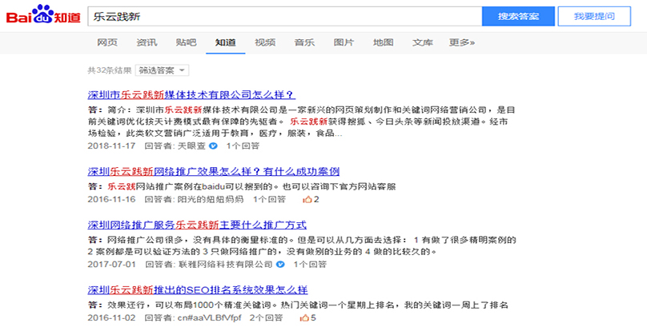The height and width of the screenshot is (331, 647).
Task: Click 1个回答 in the 联雅网络 result
Action: click(310, 264)
